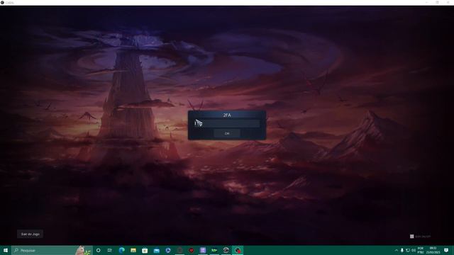
Task: Open the Windows Start menu
Action: pos(6,250)
